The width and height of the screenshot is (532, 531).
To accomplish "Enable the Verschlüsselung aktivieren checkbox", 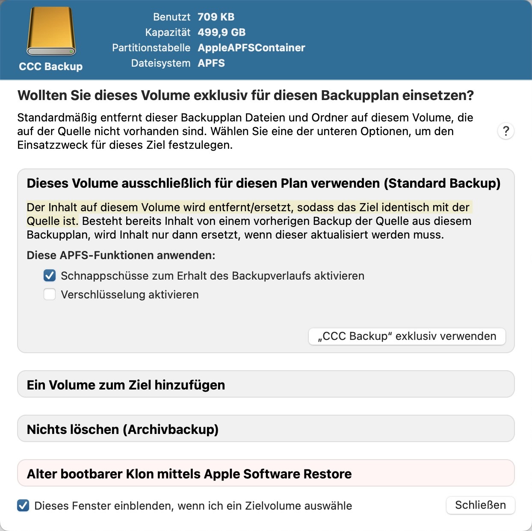I will [x=50, y=295].
